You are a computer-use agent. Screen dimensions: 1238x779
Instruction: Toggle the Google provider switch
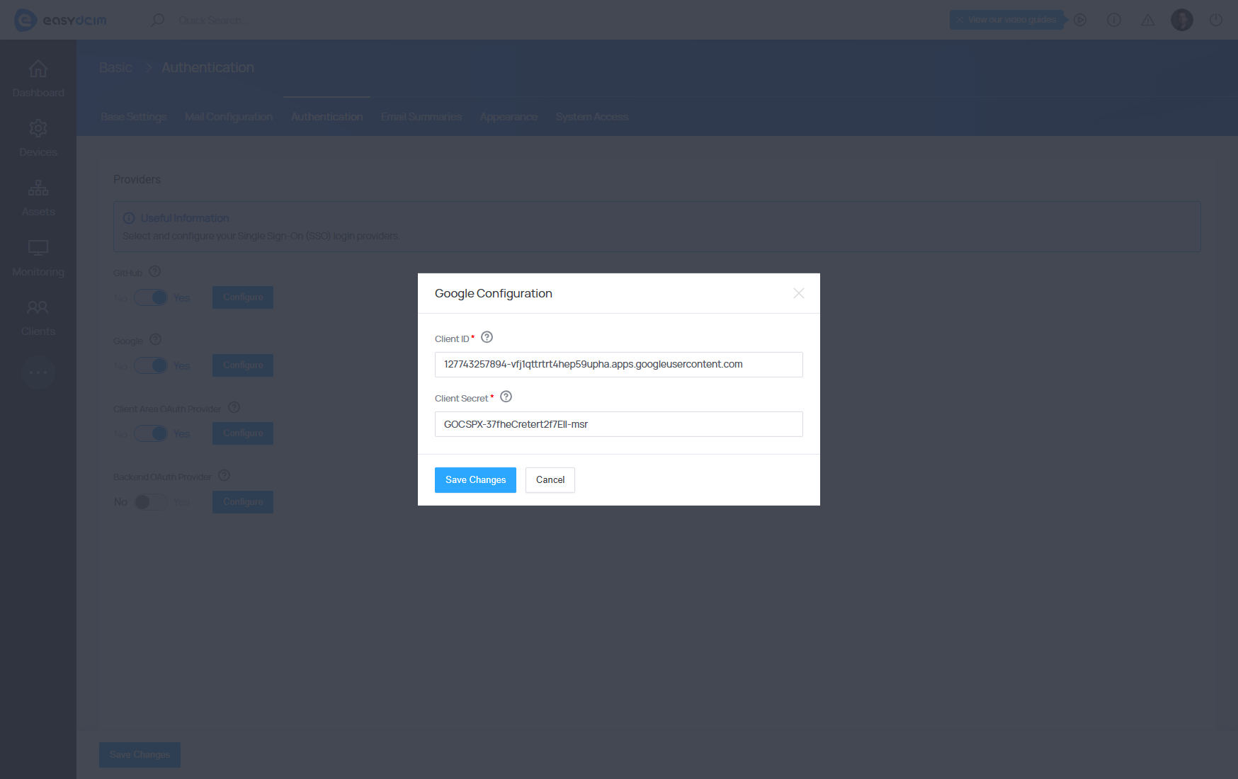click(x=151, y=365)
